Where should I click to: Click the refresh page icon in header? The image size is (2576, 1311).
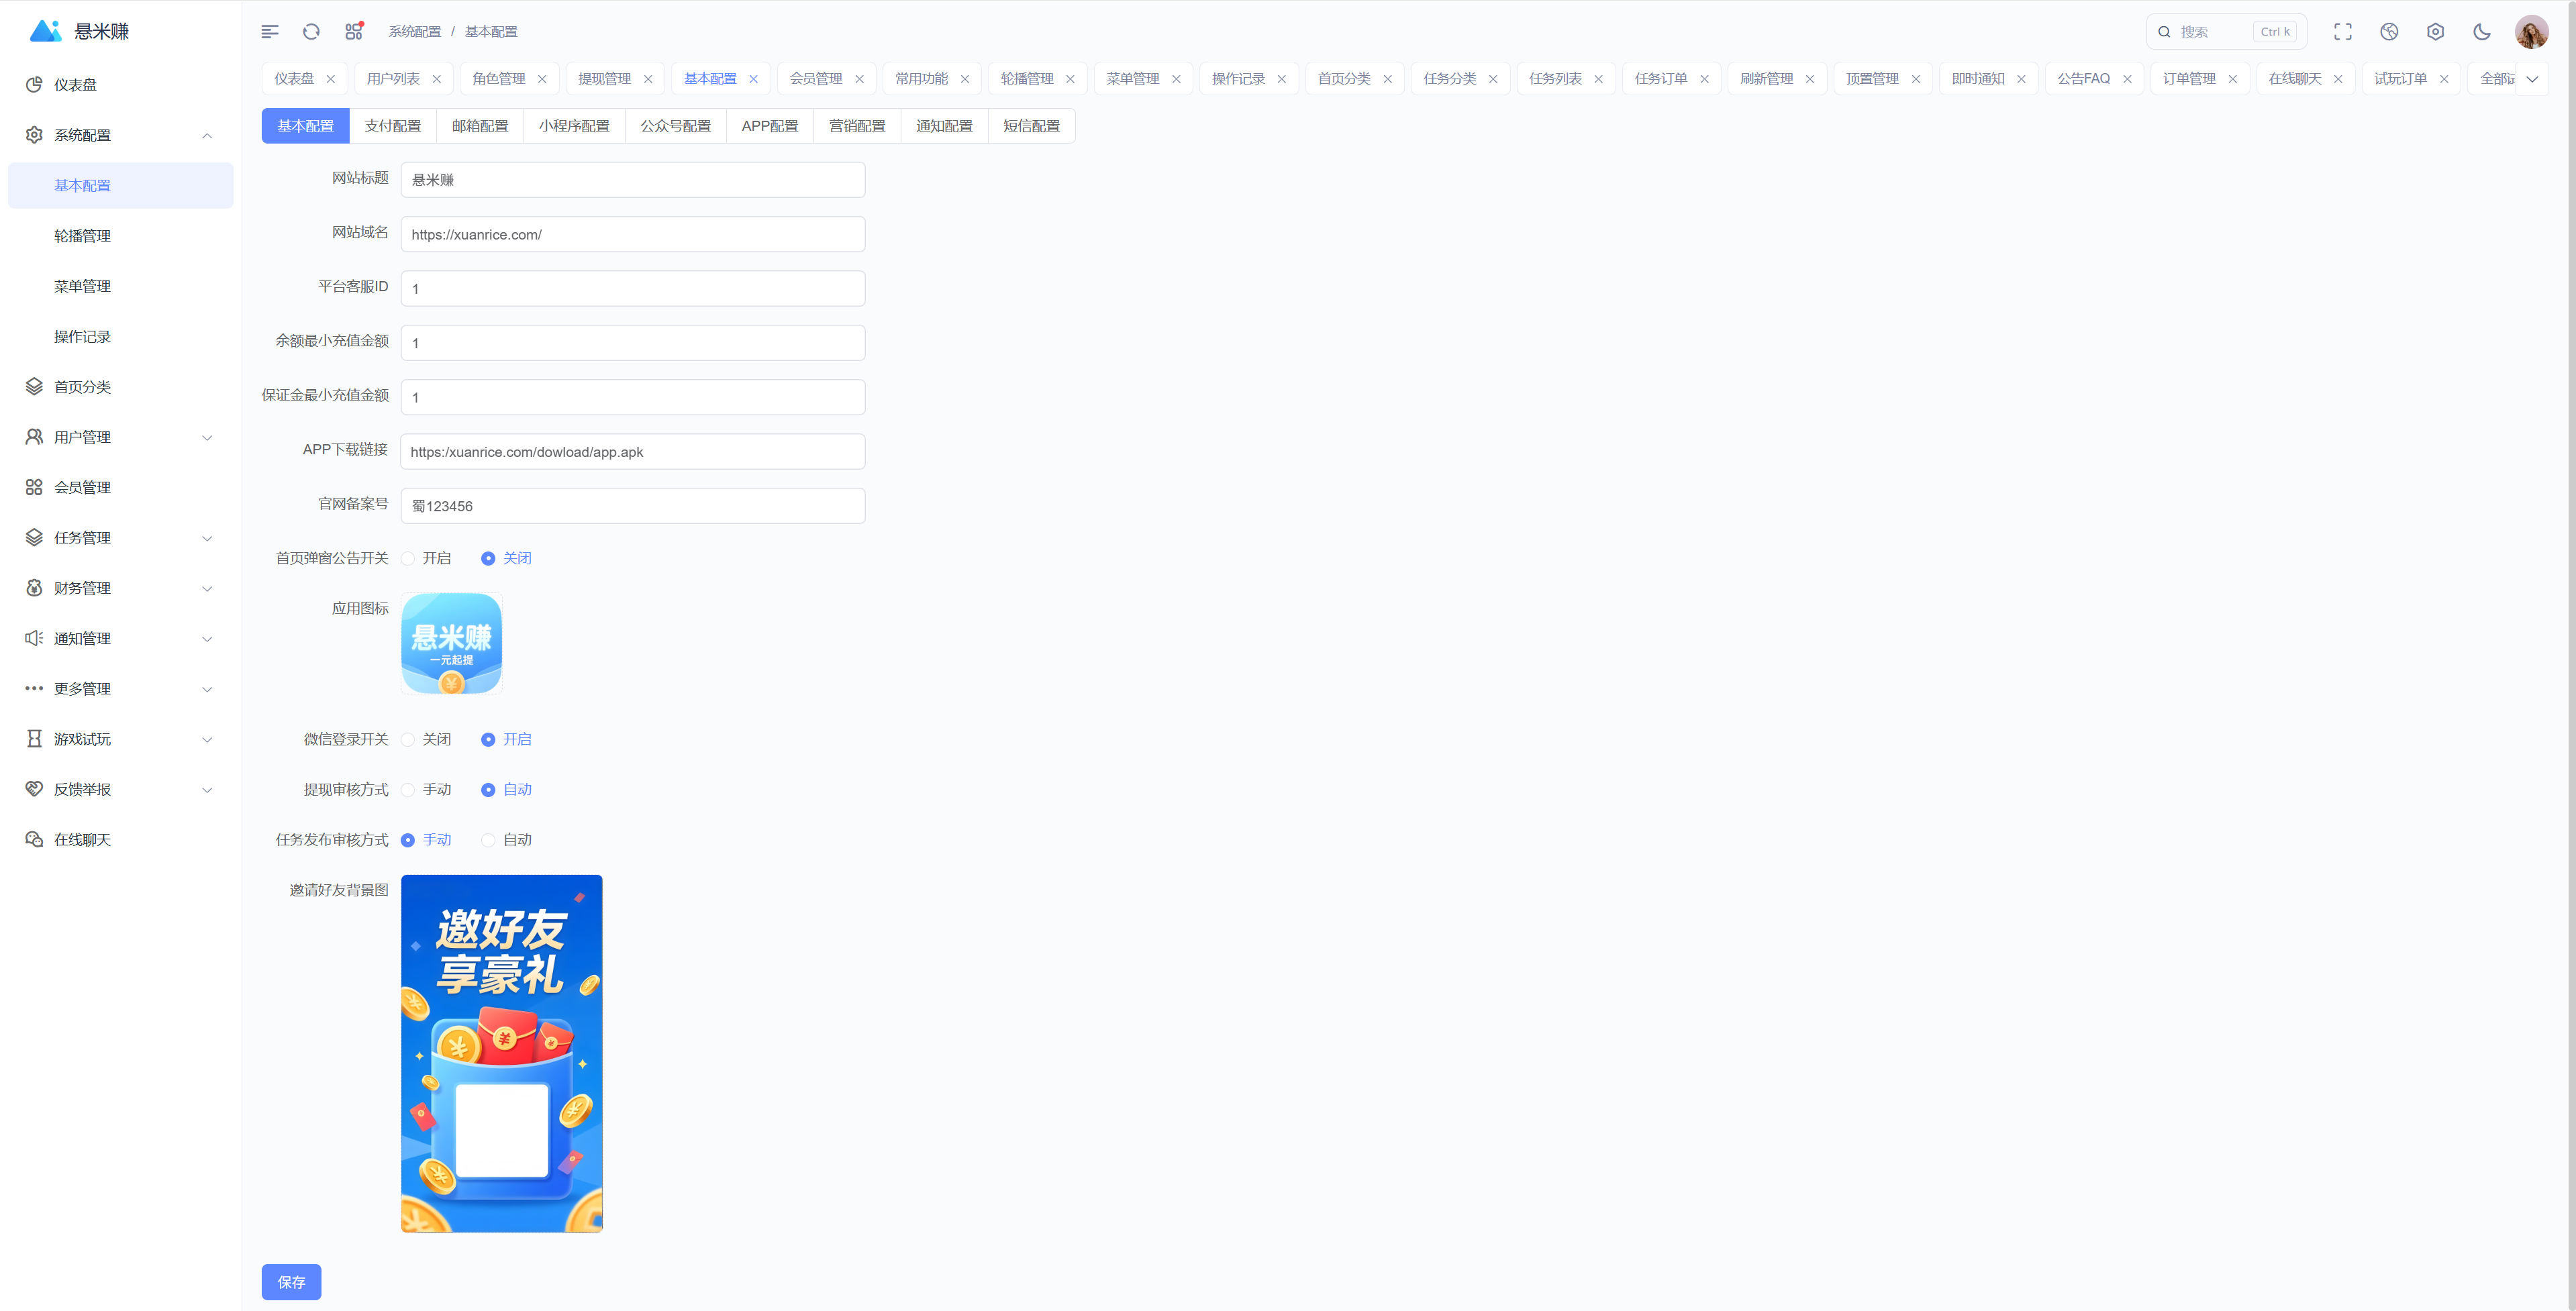tap(311, 32)
